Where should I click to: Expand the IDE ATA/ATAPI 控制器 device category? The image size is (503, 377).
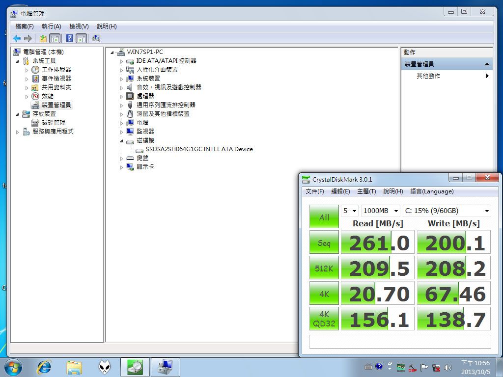point(121,61)
